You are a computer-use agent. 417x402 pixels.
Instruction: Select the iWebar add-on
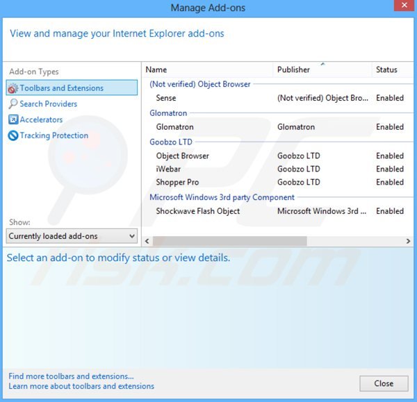pyautogui.click(x=170, y=169)
